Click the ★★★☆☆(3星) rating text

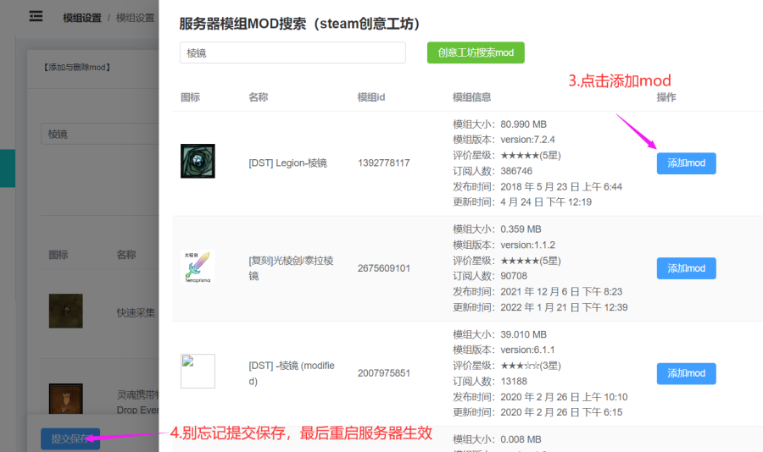pyautogui.click(x=531, y=366)
